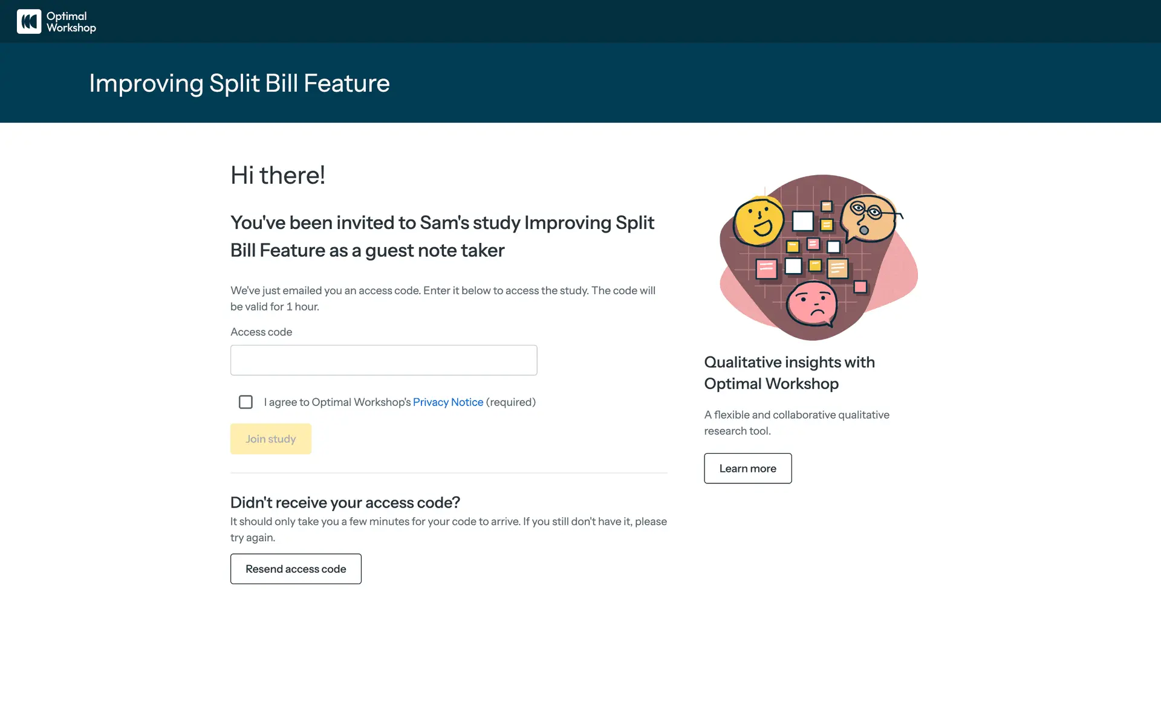The image size is (1161, 725).
Task: Click "Didn't receive your access code?" heading
Action: coord(345,503)
